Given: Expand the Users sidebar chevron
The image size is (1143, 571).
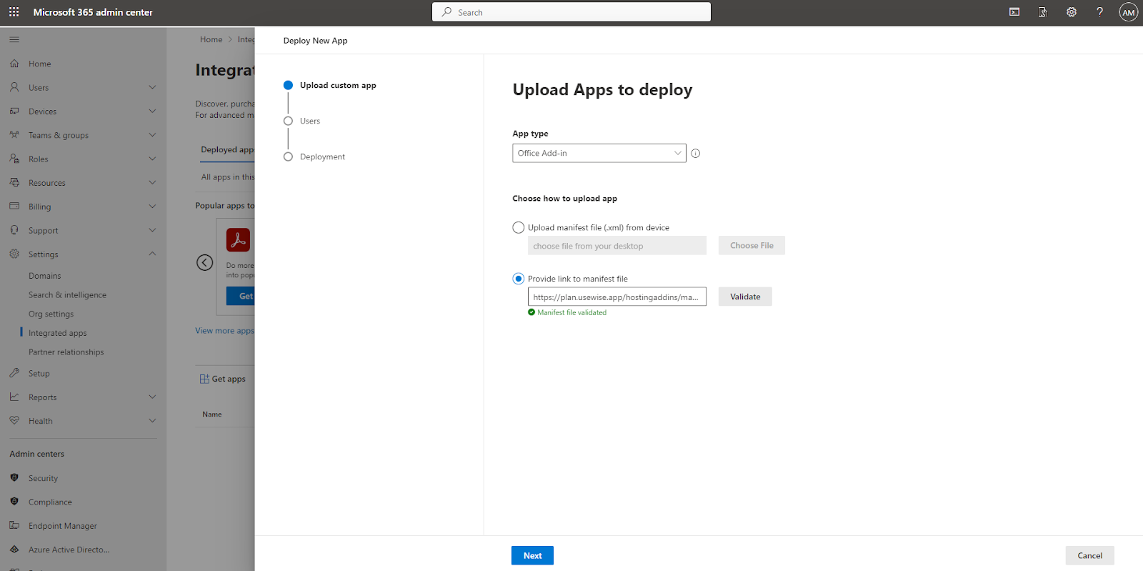Looking at the screenshot, I should point(152,87).
